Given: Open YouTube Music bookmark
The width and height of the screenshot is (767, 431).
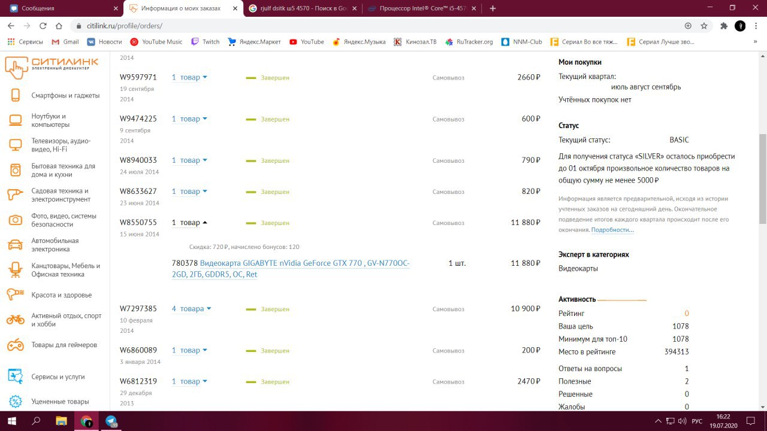Looking at the screenshot, I should 156,42.
